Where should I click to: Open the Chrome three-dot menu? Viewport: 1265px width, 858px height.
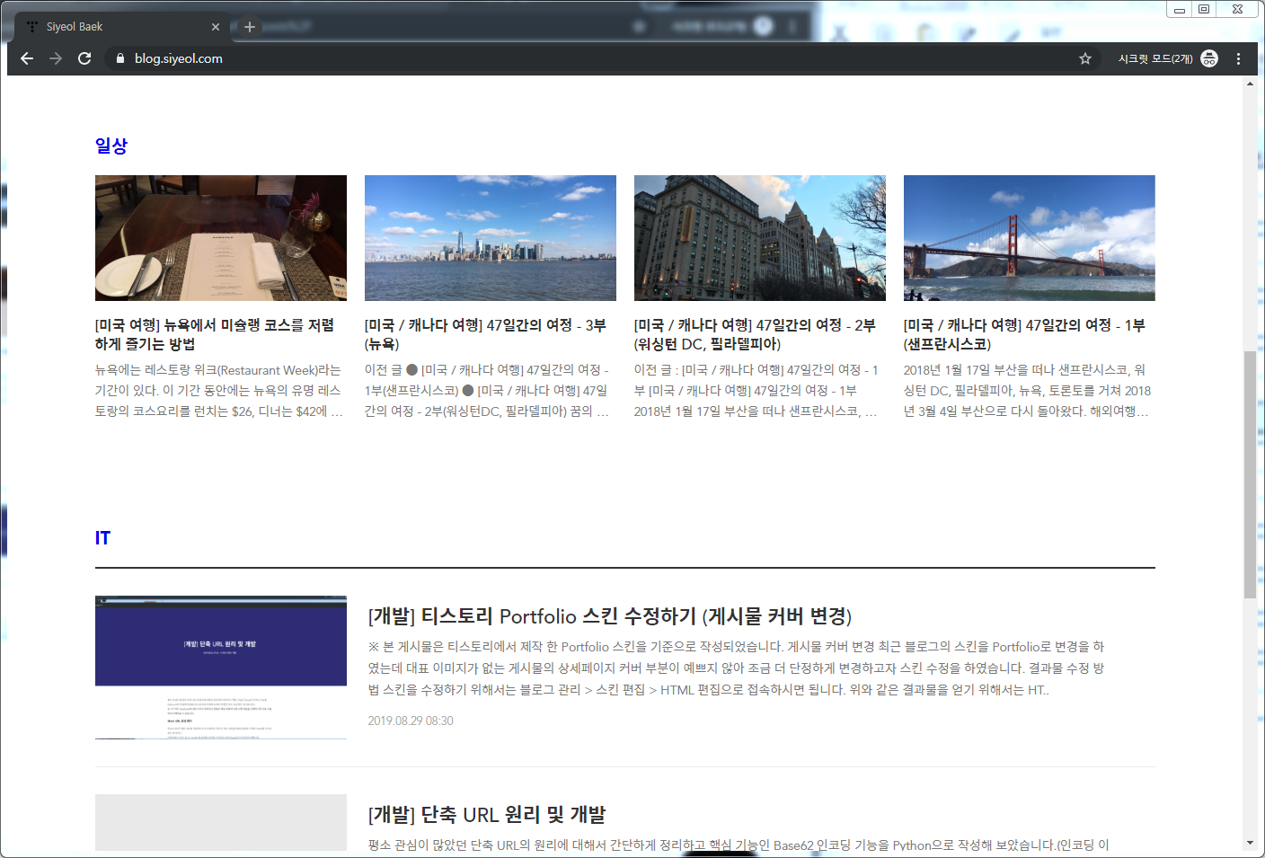coord(1239,58)
